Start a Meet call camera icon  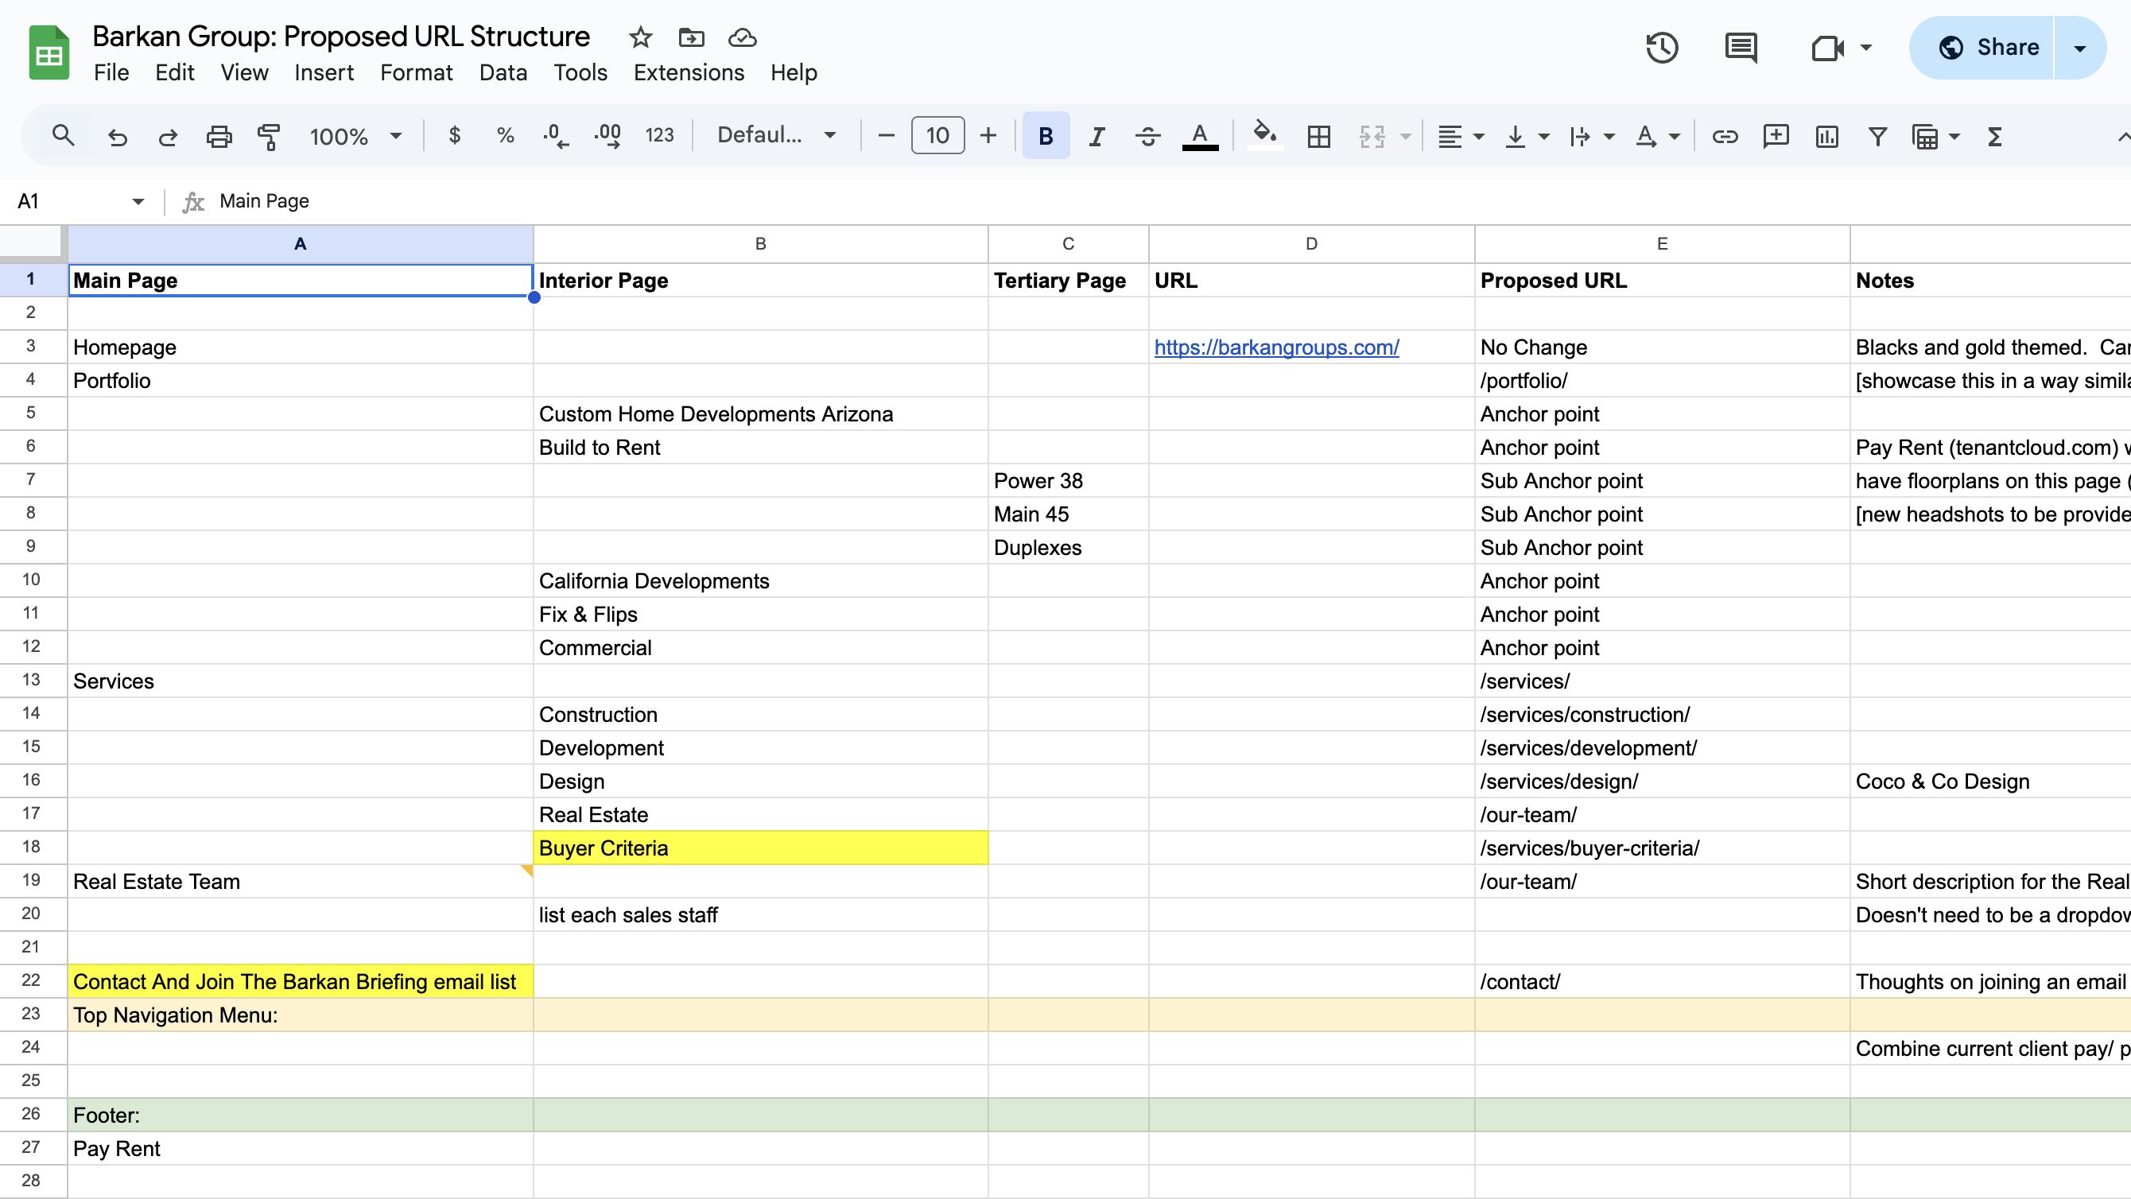tap(1827, 47)
